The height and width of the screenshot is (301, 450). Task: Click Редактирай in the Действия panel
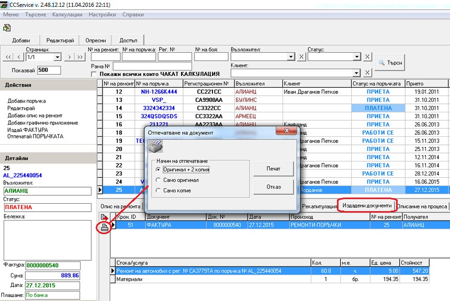21,108
